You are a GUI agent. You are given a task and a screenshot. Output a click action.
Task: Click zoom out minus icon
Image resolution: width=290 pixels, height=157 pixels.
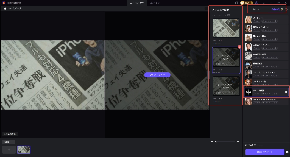click(x=212, y=142)
